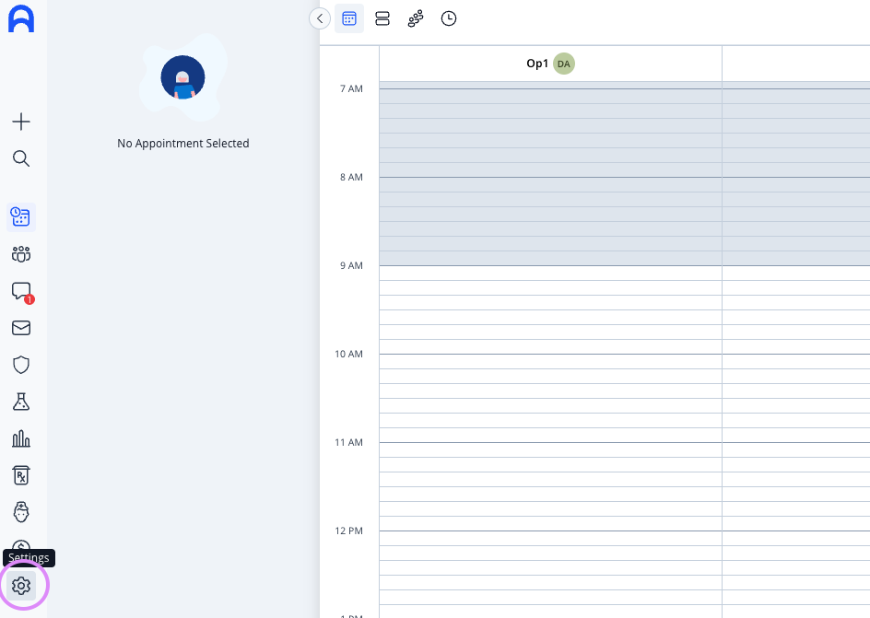The width and height of the screenshot is (870, 618).
Task: Open the lab flask sidebar icon
Action: (x=21, y=402)
